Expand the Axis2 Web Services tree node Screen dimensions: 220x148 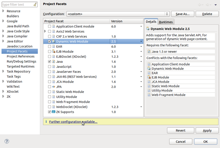click(x=45, y=31)
